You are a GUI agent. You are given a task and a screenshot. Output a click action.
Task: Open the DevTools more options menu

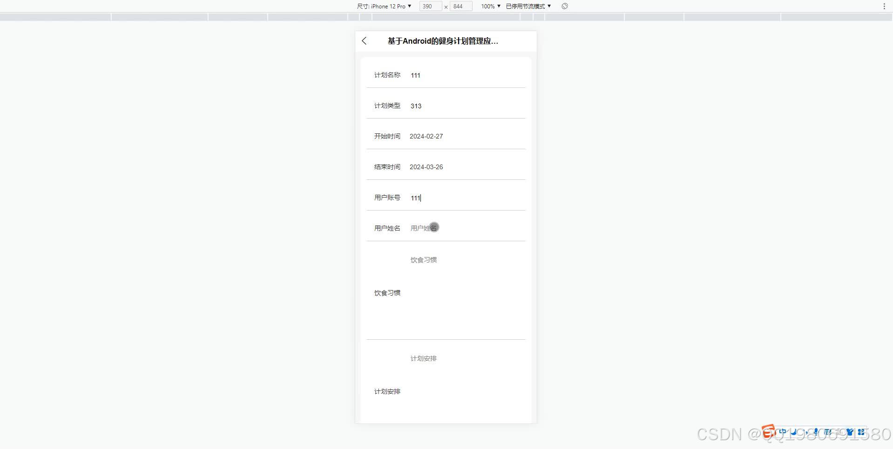(x=884, y=6)
